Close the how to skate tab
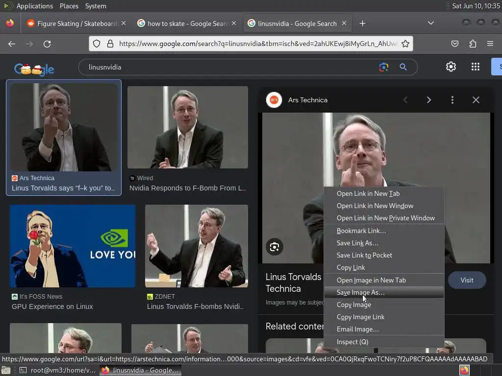Viewport: 502px width, 376px height. pyautogui.click(x=234, y=23)
